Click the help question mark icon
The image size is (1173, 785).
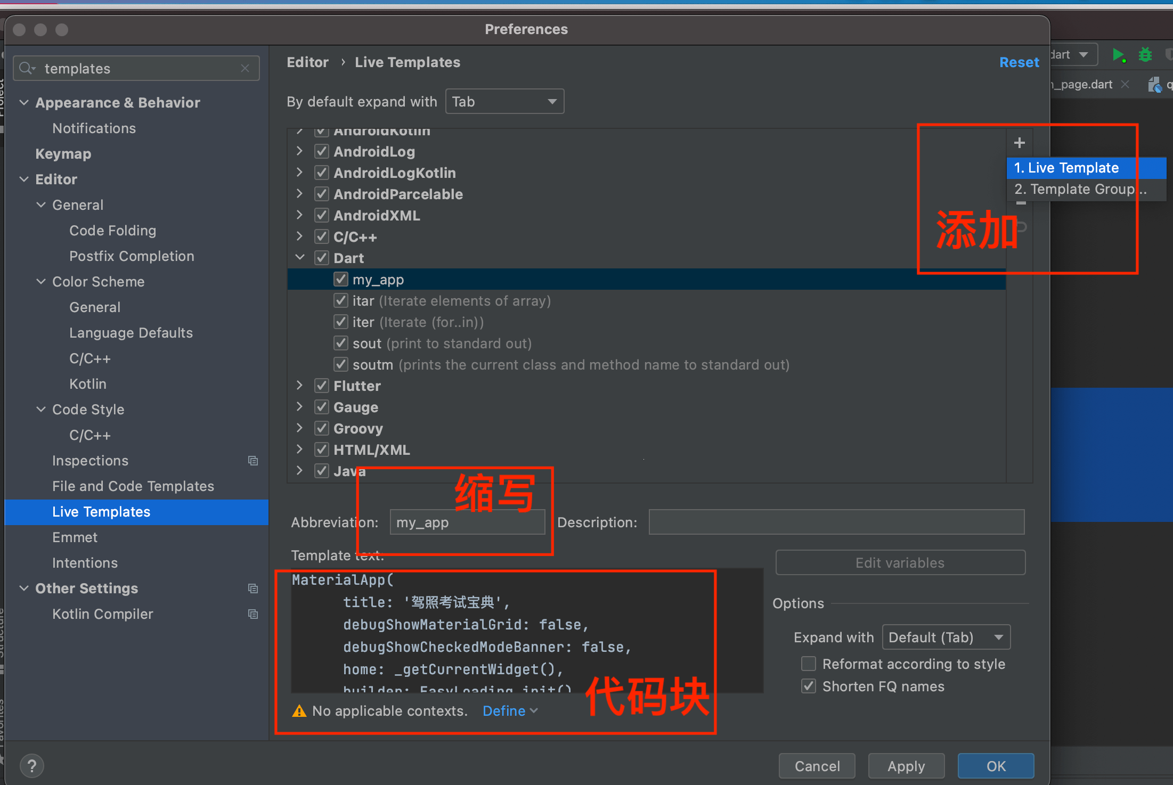pos(32,766)
